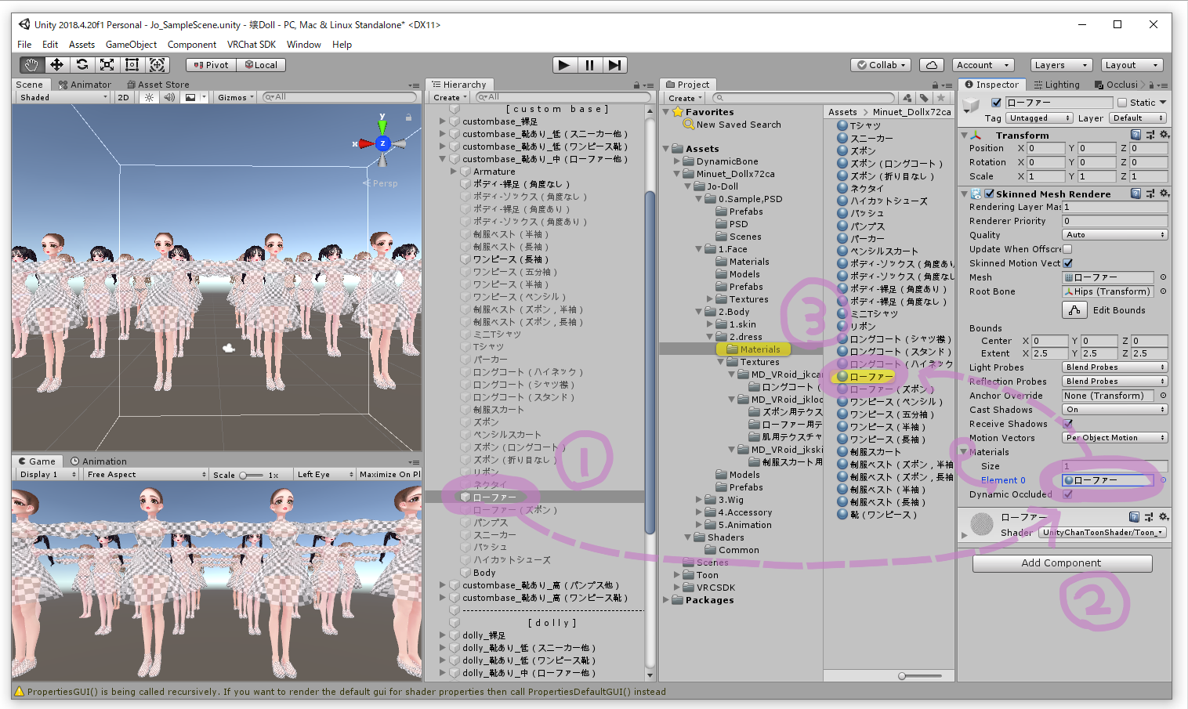1188x709 pixels.
Task: Disable the Skinned Mesh Renderer checkbox
Action: (x=990, y=194)
